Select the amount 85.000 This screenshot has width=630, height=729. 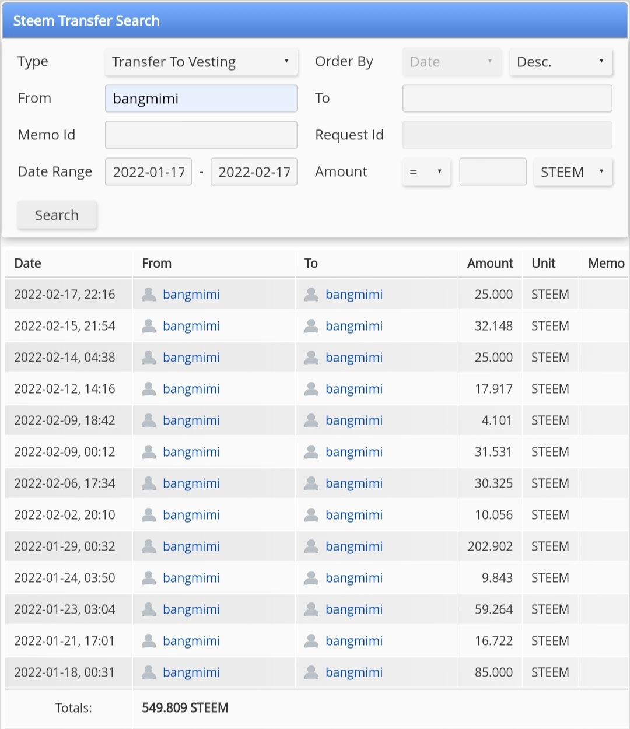tap(494, 672)
